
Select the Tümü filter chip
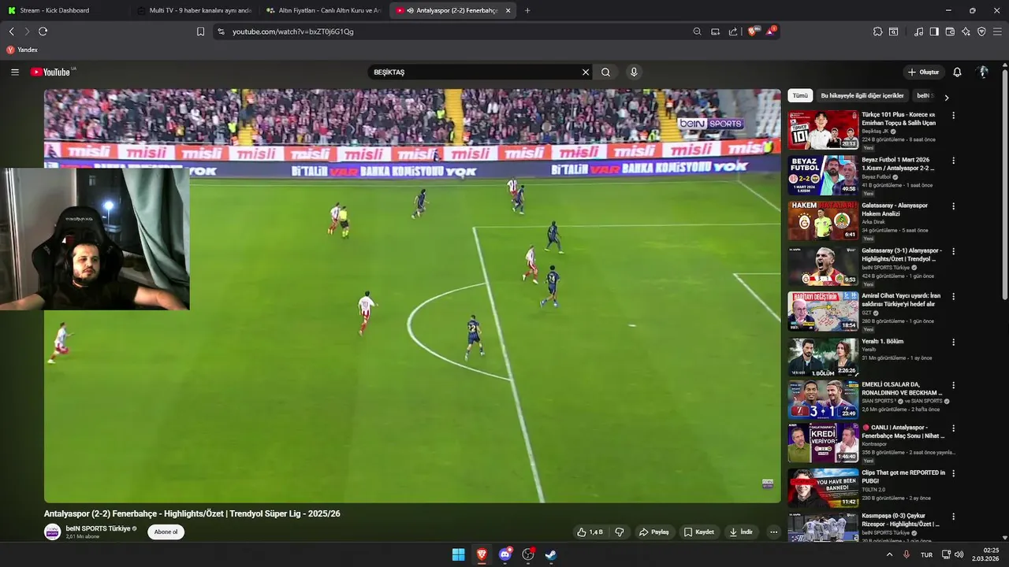coord(800,95)
